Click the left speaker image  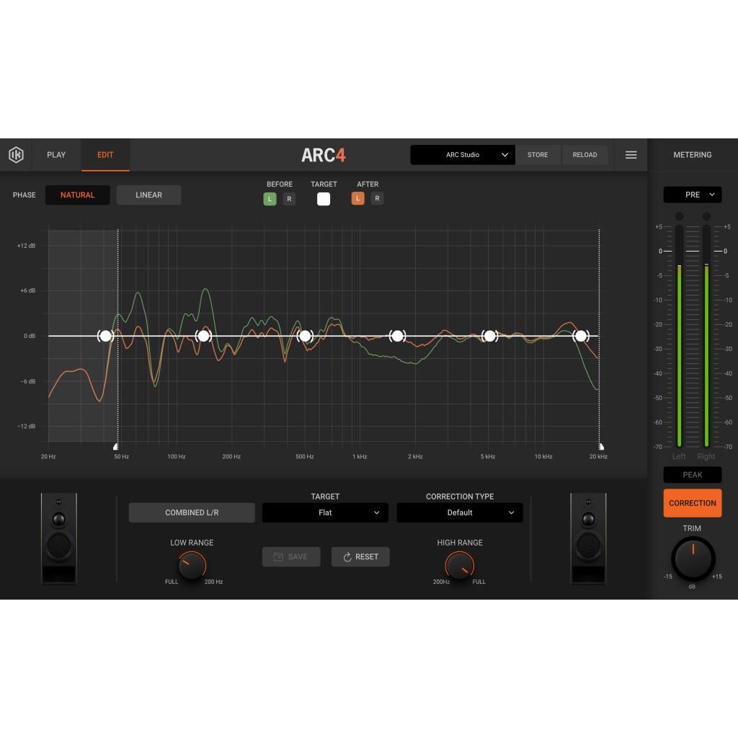point(59,538)
